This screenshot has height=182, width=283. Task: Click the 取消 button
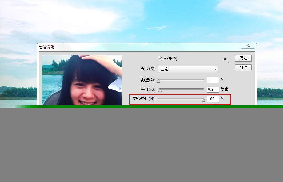pyautogui.click(x=243, y=67)
